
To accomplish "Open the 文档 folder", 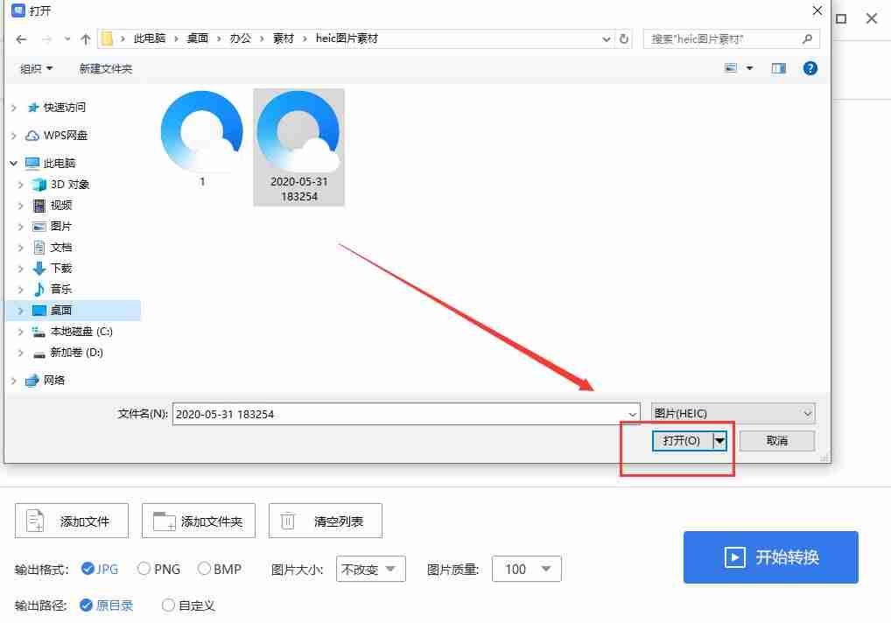I will tap(60, 247).
